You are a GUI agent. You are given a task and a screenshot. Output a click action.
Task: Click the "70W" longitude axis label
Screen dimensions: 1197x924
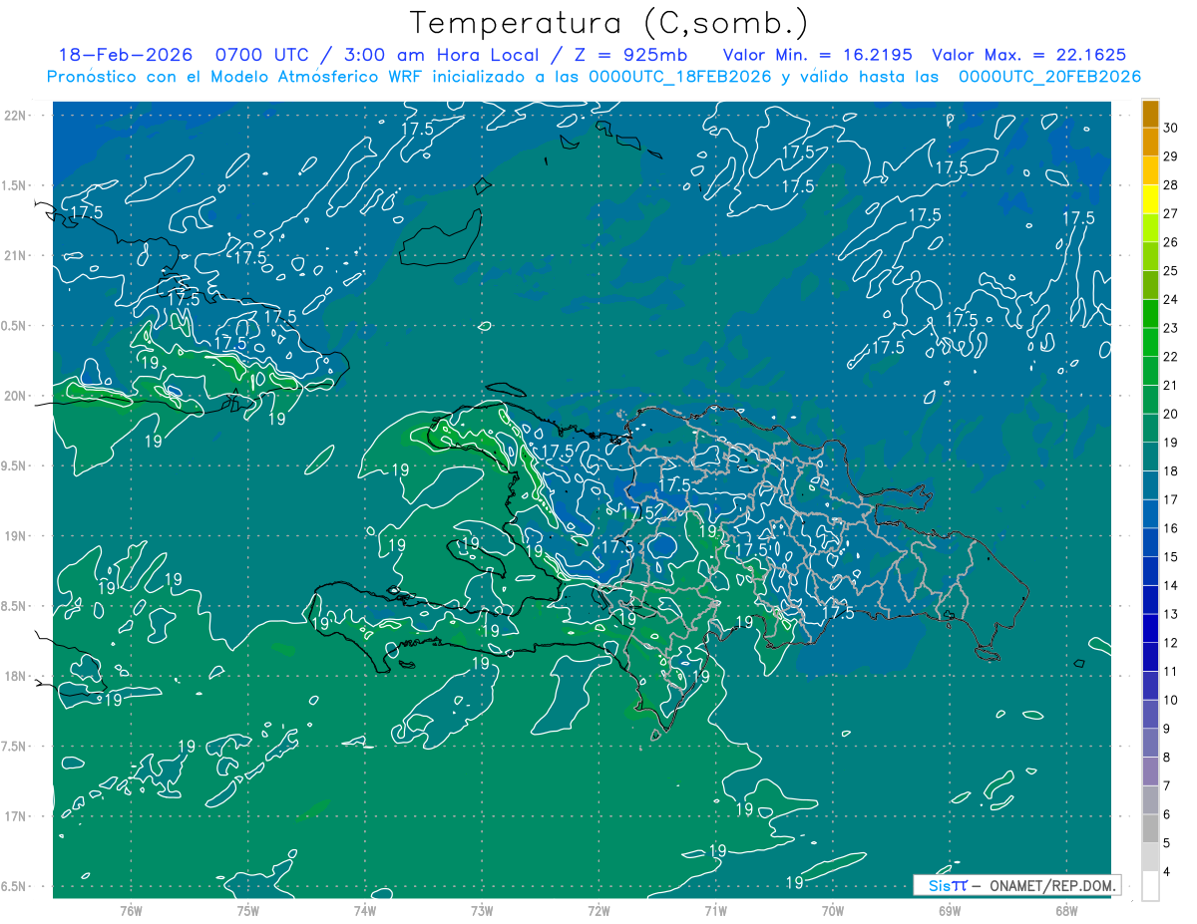[832, 910]
